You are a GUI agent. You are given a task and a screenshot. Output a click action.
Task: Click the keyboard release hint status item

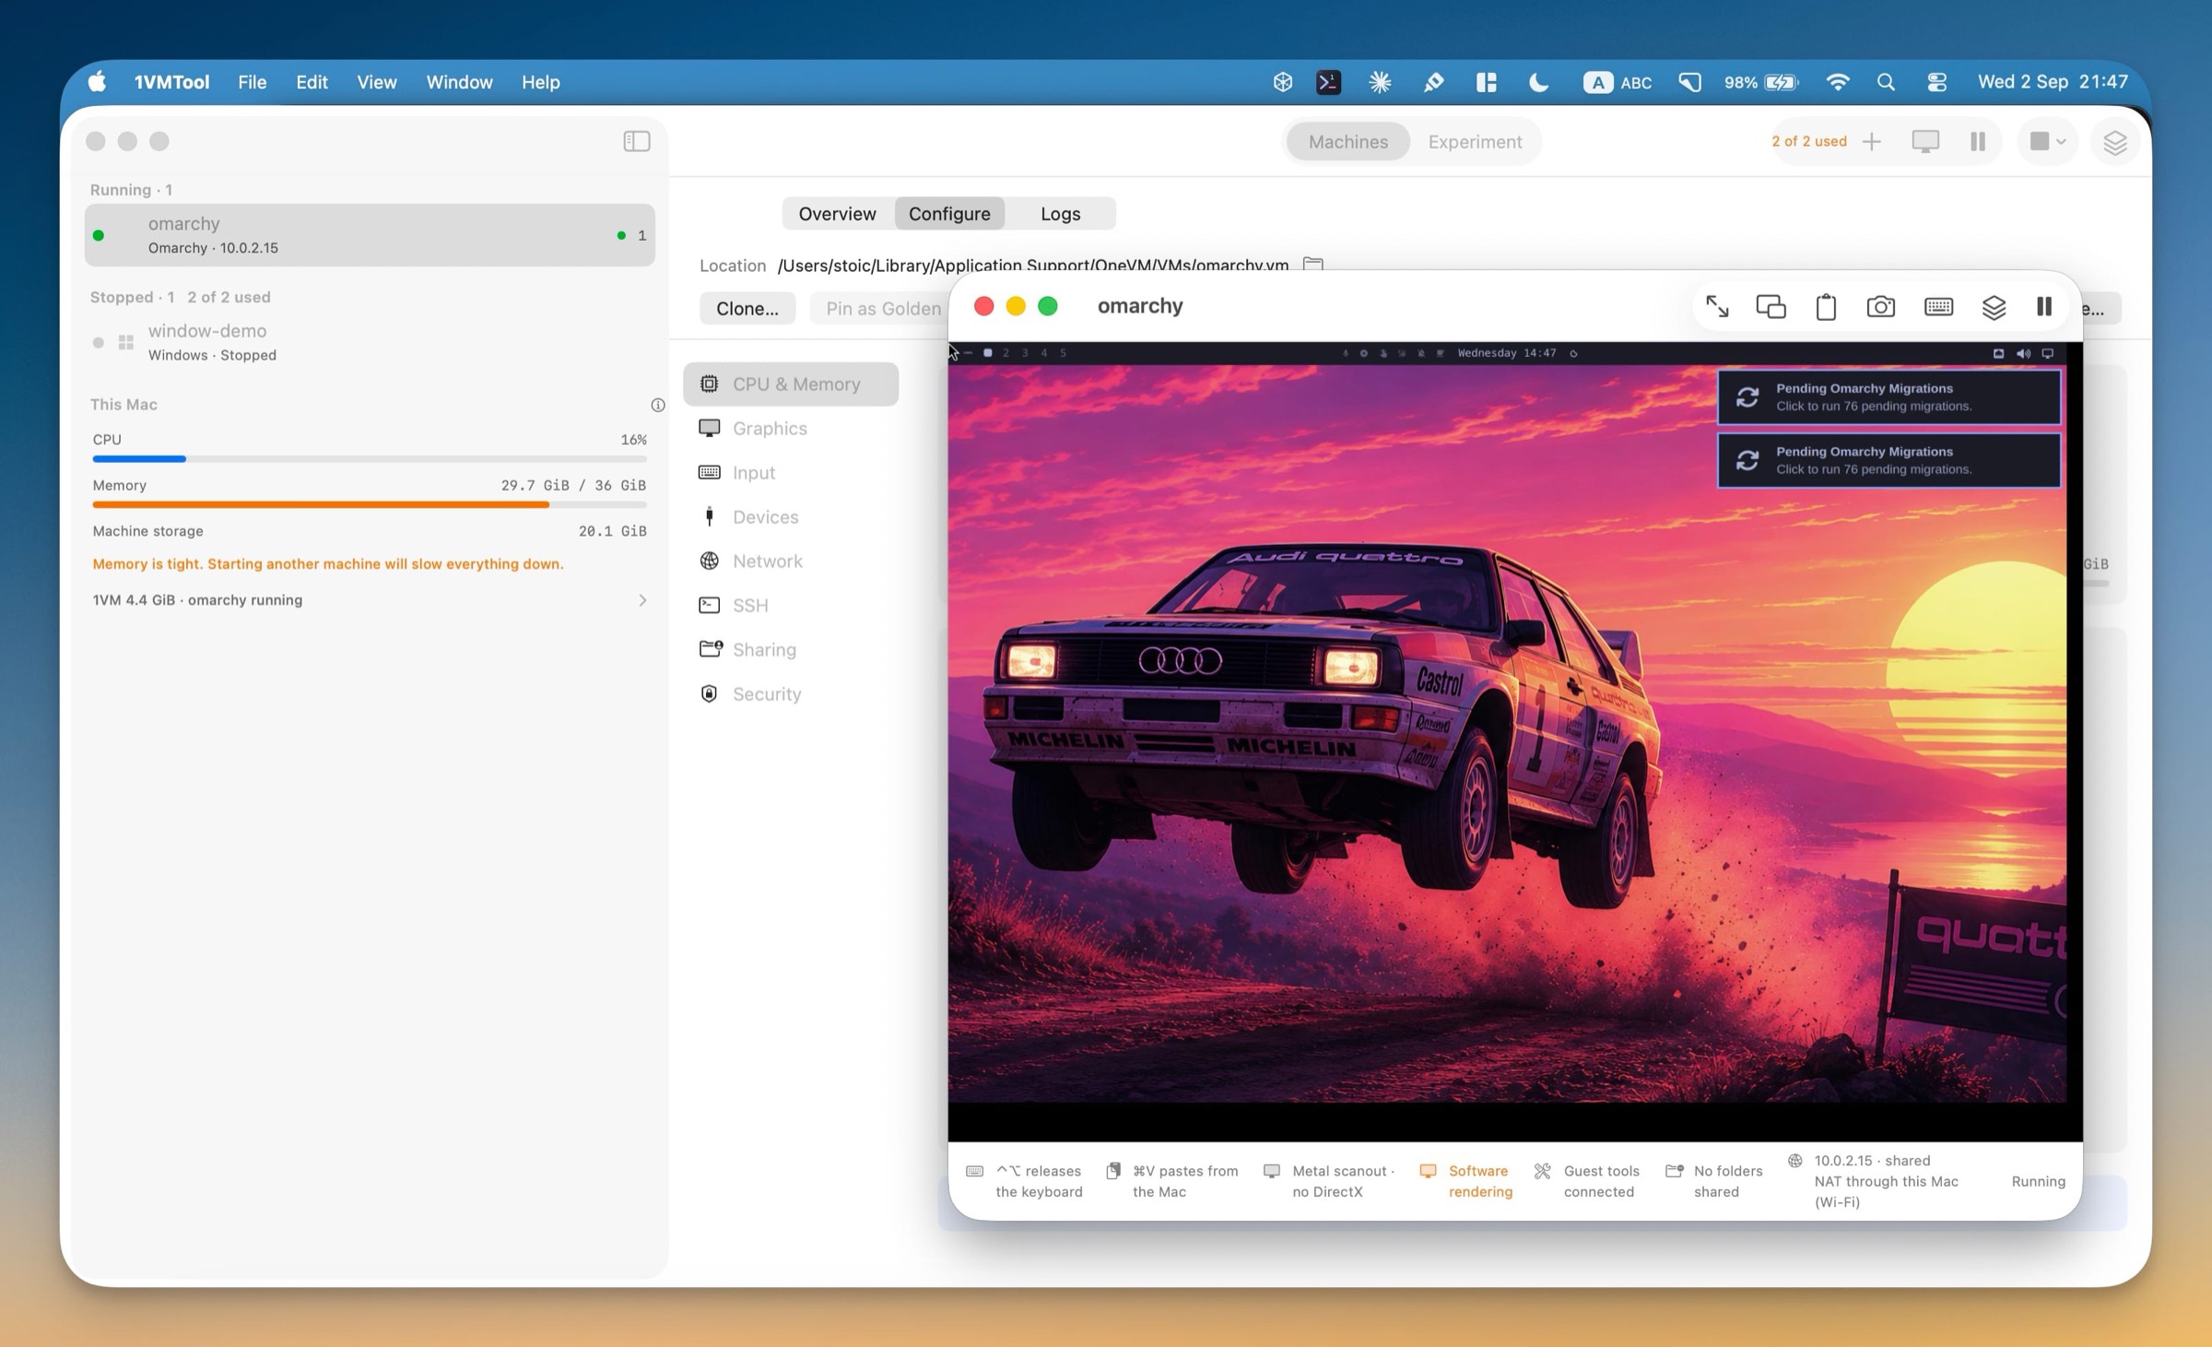click(x=1024, y=1181)
